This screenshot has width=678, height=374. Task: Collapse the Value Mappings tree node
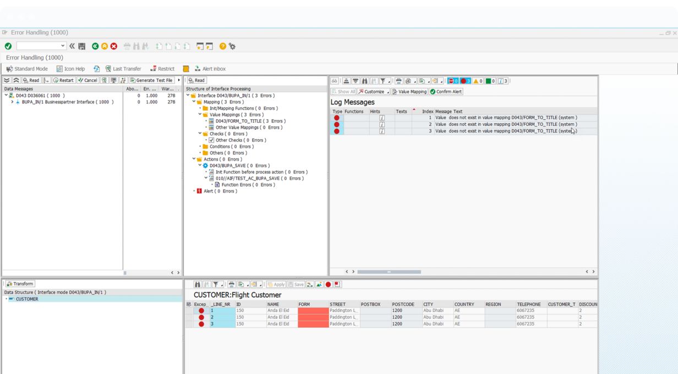[x=200, y=114]
